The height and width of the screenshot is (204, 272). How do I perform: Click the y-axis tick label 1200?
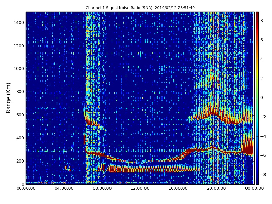(x=19, y=46)
